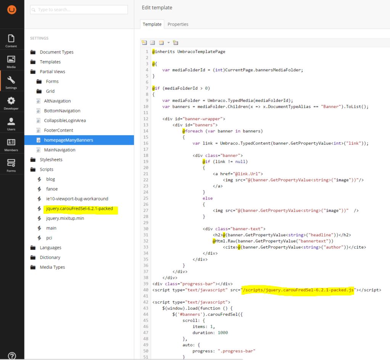
Task: Click the progress-bar div on line 39
Action: pos(192,284)
